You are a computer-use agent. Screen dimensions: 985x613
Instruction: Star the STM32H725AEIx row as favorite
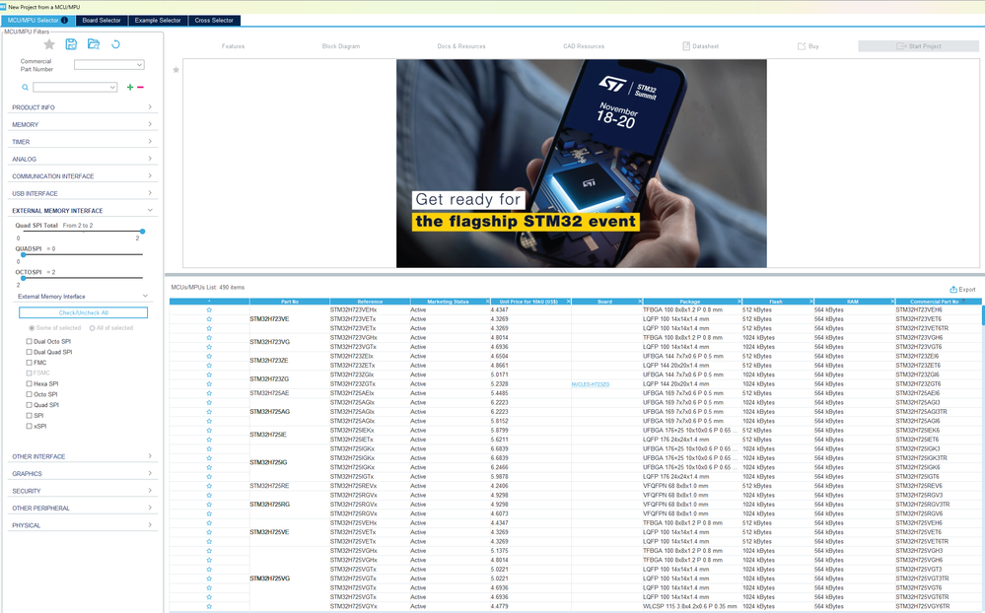click(x=209, y=393)
